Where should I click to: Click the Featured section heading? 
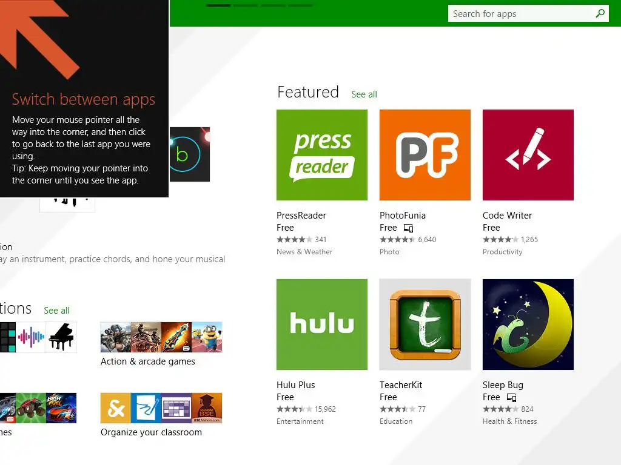pyautogui.click(x=307, y=92)
